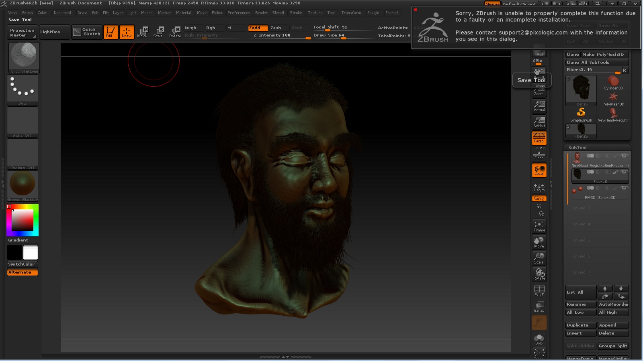643x361 pixels.
Task: Click the Actual size icon
Action: pyautogui.click(x=539, y=106)
